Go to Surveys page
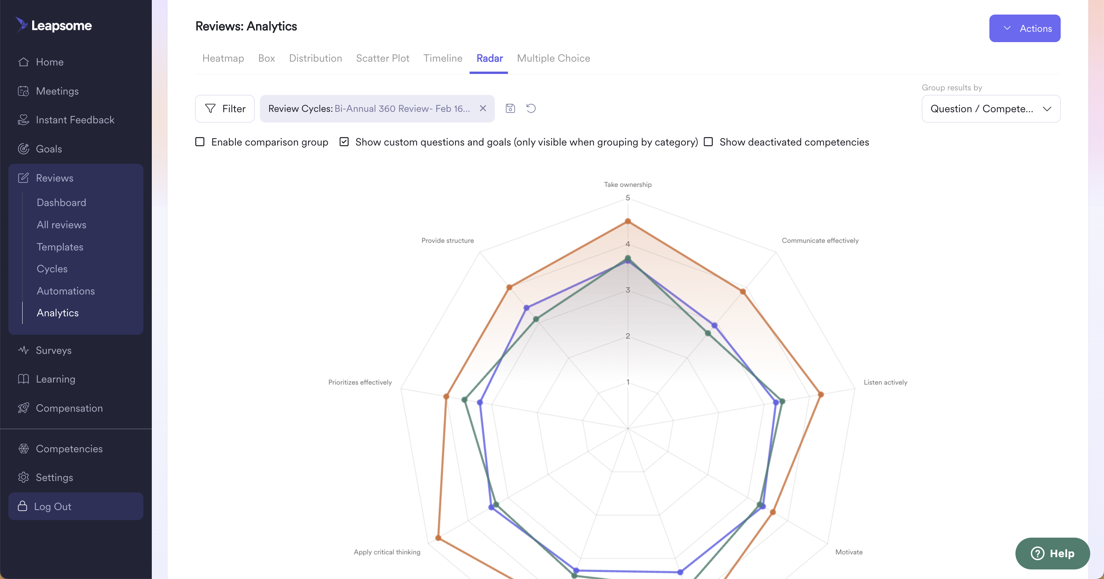Screen dimensions: 1104x579 54,350
